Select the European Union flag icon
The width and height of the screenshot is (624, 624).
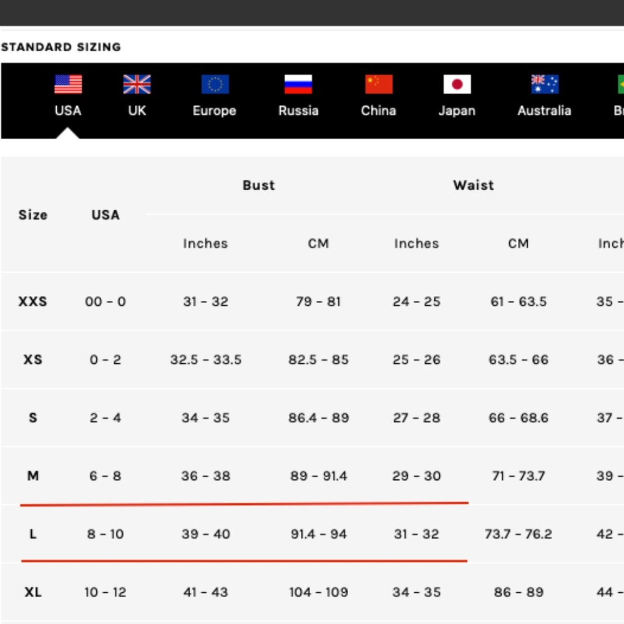(215, 84)
